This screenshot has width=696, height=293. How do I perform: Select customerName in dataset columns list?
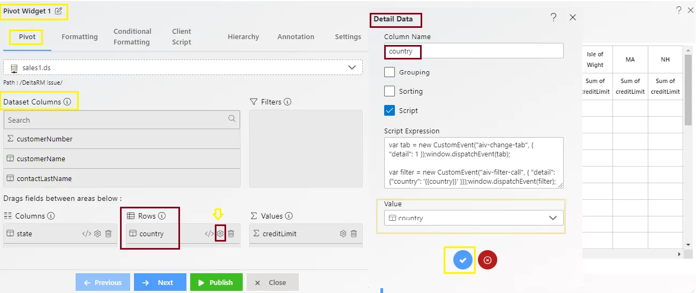click(122, 159)
